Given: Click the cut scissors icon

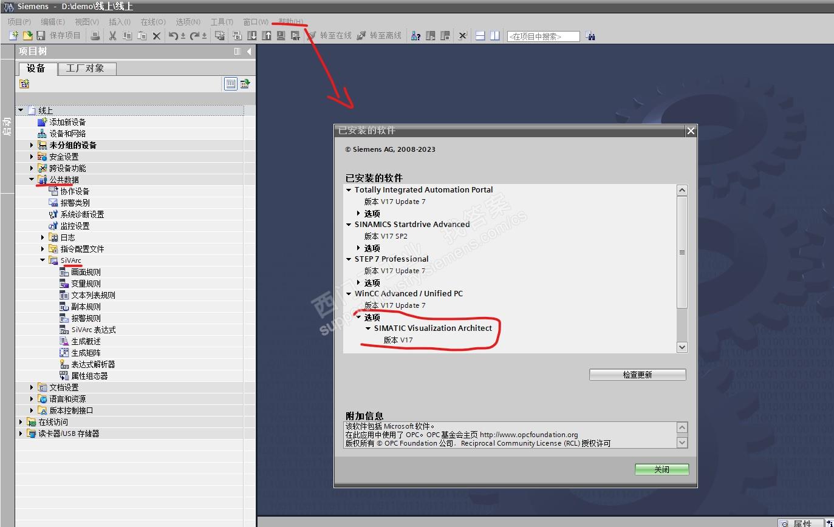Looking at the screenshot, I should tap(112, 36).
